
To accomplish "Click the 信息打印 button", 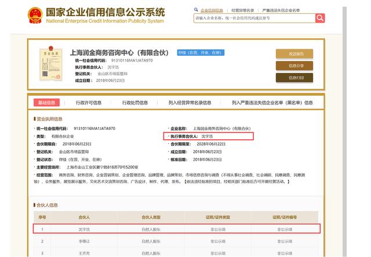I will (294, 78).
